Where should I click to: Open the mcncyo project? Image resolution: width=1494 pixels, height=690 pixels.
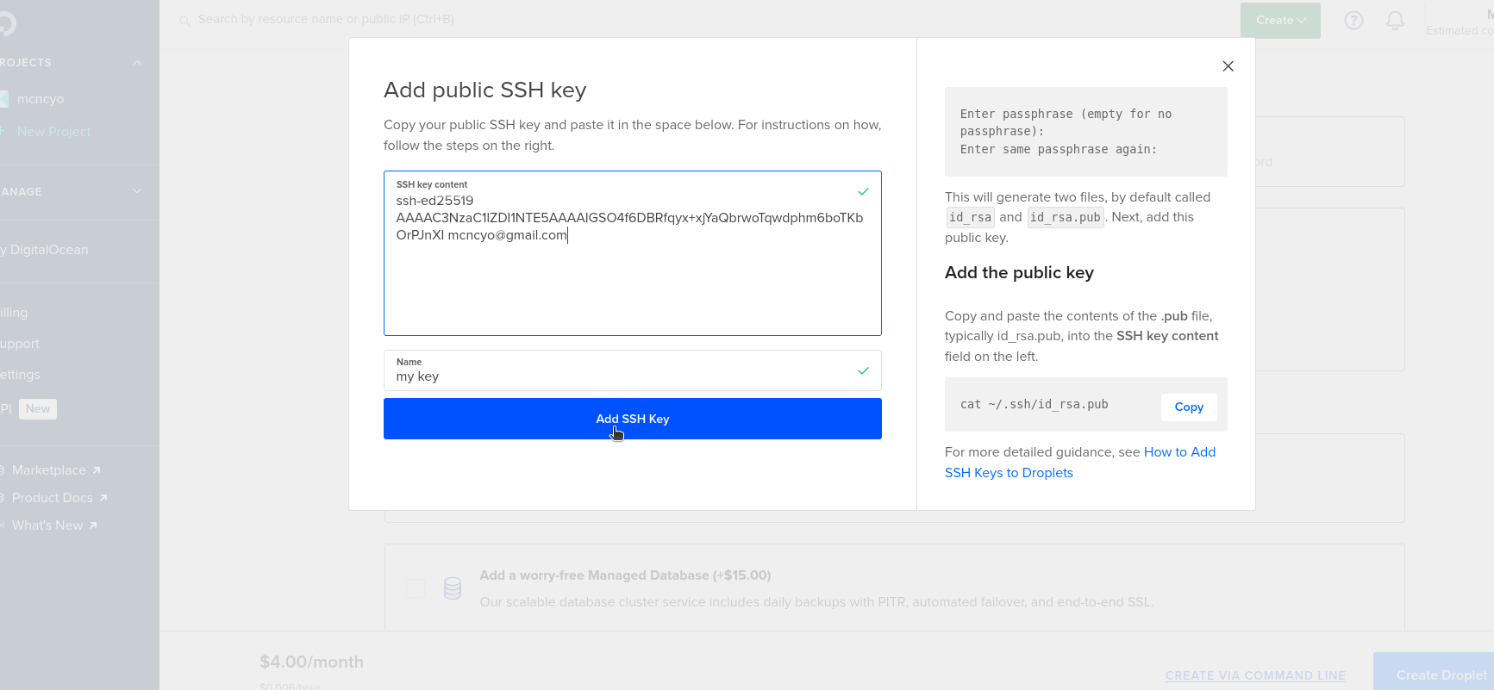click(40, 99)
